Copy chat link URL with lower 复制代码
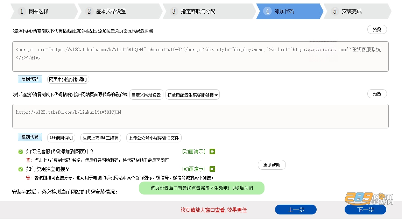 pos(30,137)
